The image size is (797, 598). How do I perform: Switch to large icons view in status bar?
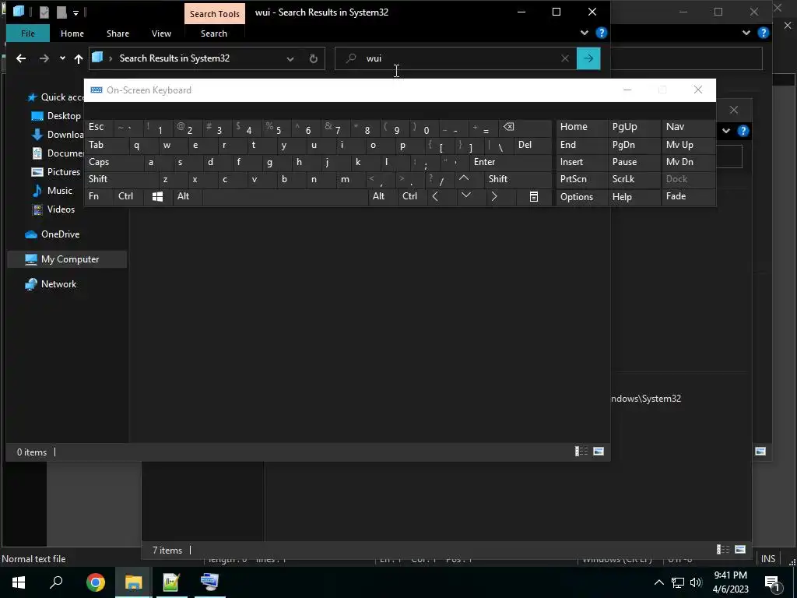pos(599,452)
